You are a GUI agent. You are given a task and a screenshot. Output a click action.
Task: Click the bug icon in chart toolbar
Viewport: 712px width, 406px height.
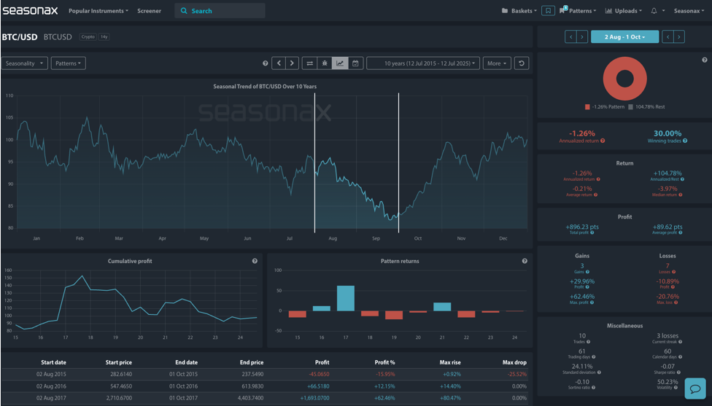pos(325,63)
